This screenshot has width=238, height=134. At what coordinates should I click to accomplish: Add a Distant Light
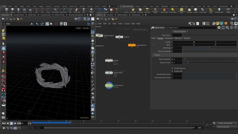[173, 10]
